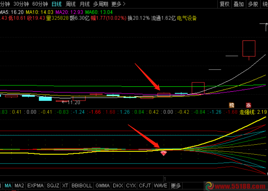Select the 周线 weekly chart period
This screenshot has height=191, width=268.
71,4
